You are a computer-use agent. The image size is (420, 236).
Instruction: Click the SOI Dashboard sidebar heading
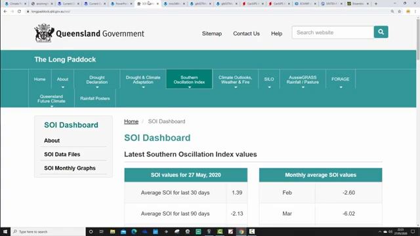pos(72,125)
